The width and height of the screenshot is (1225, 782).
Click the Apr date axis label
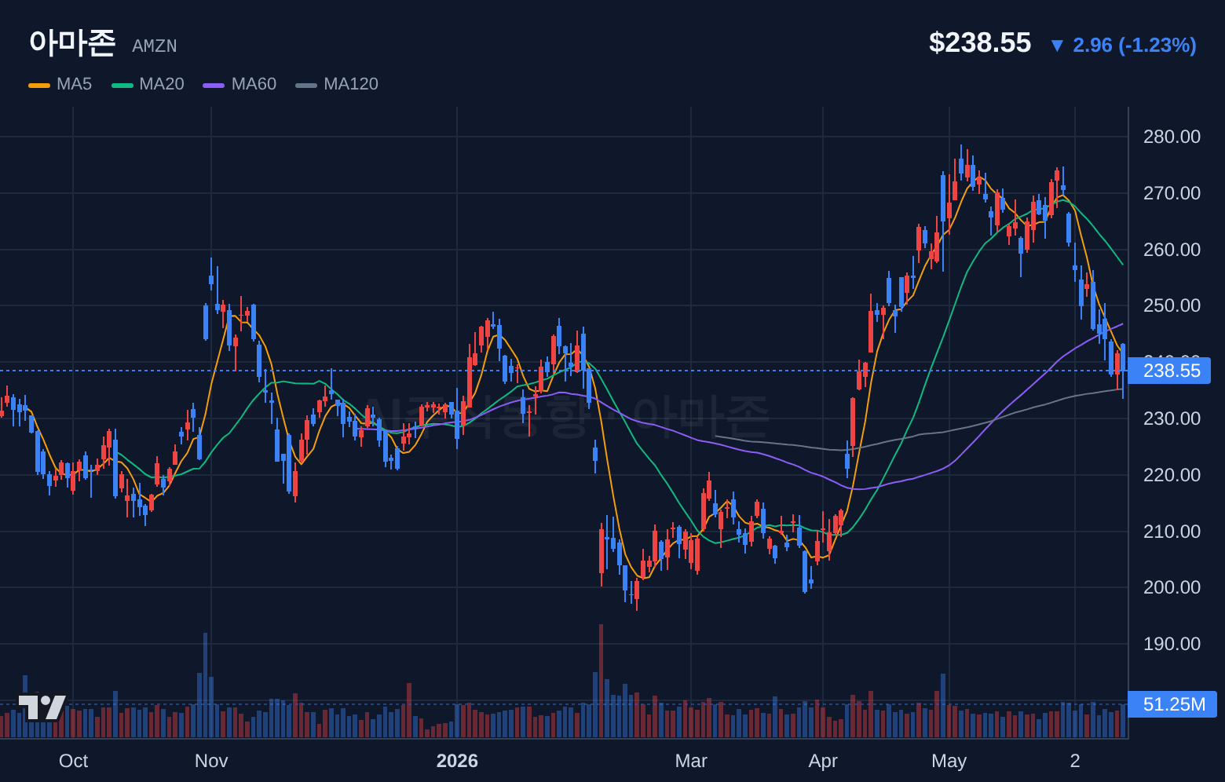[823, 761]
